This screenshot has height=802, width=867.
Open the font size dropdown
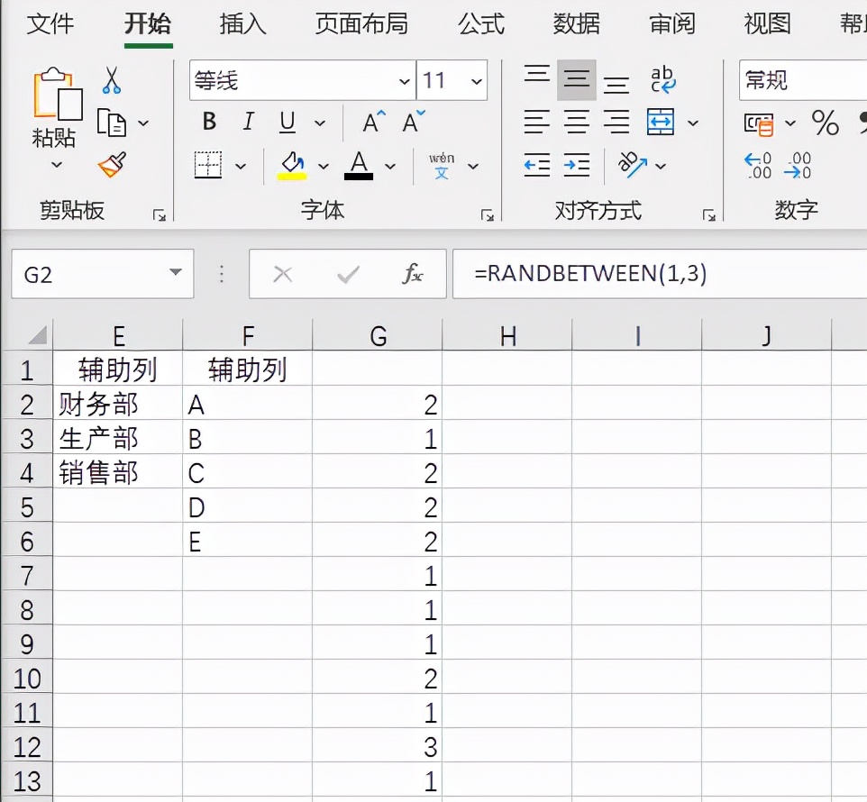476,80
